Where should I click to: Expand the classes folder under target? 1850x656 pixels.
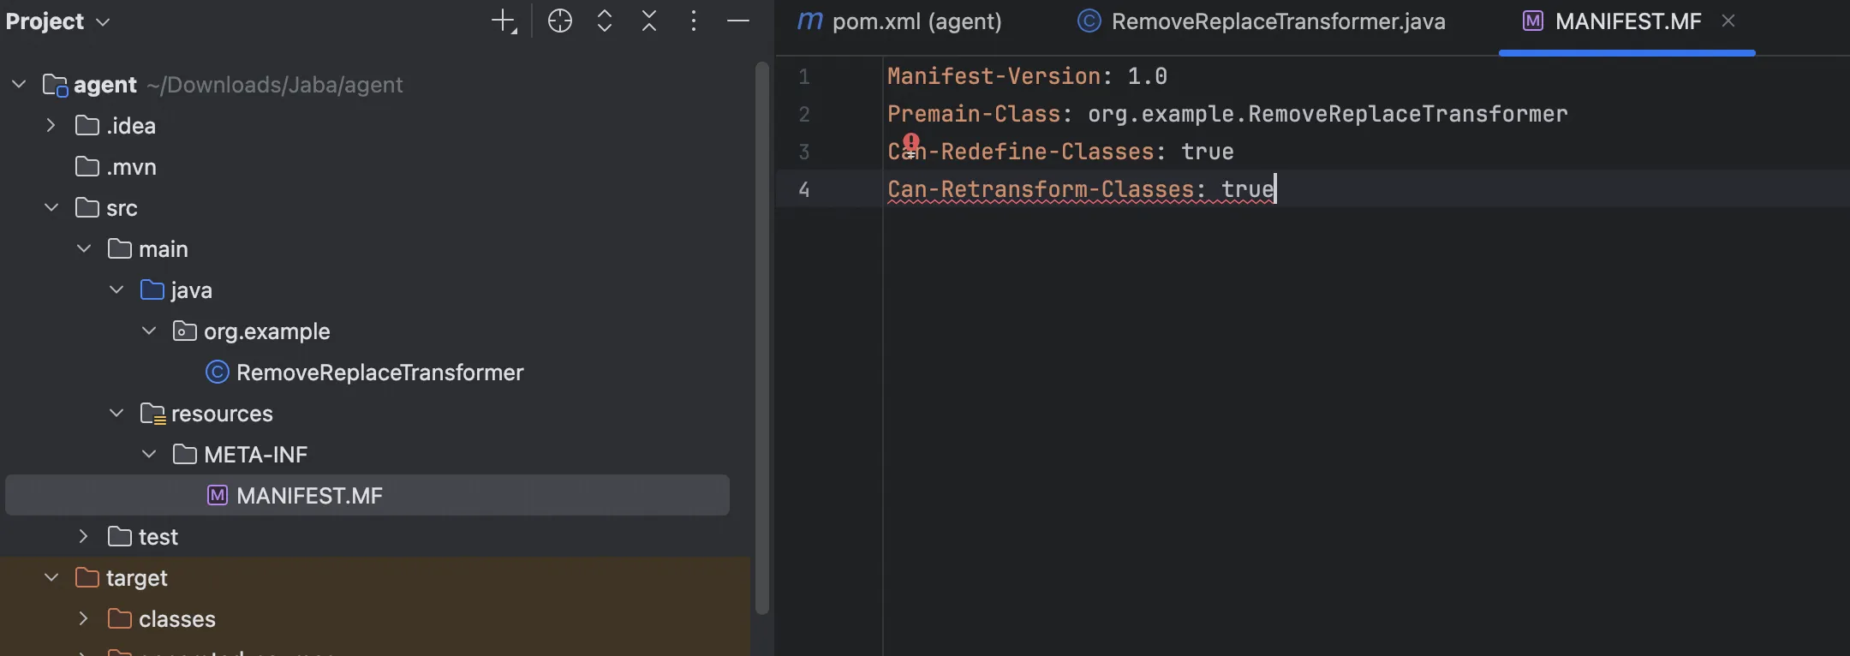(x=83, y=619)
